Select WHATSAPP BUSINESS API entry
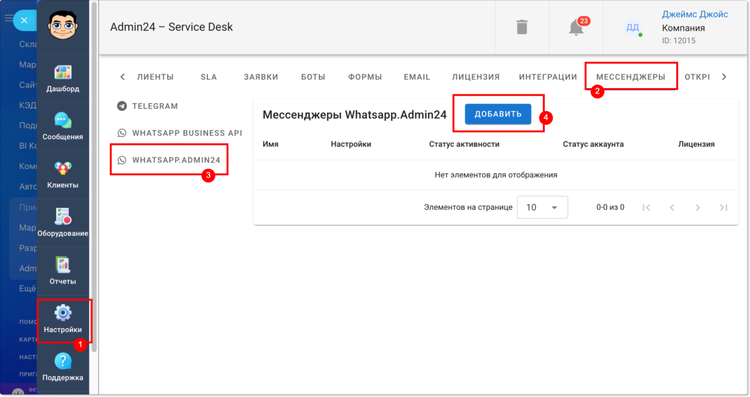Viewport: 750px width, 397px height. (x=180, y=133)
